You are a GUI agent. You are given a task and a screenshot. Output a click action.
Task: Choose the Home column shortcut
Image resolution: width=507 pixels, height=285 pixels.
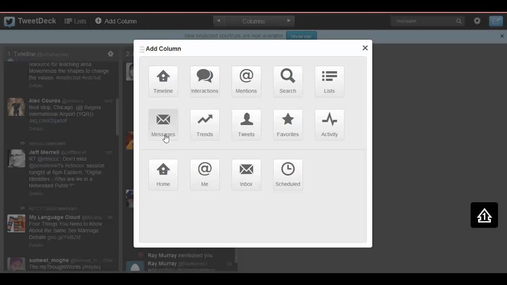point(163,175)
